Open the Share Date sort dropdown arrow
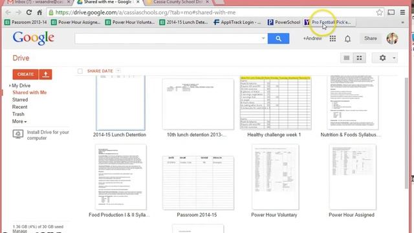 click(118, 71)
